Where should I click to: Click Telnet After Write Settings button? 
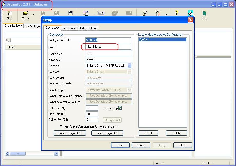pyautogui.click(x=109, y=102)
